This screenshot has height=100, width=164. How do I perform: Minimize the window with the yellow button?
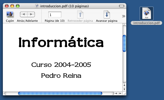click(12, 6)
